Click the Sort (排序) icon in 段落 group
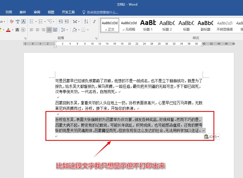 (86, 22)
